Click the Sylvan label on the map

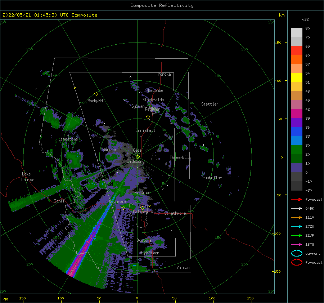click(138, 106)
